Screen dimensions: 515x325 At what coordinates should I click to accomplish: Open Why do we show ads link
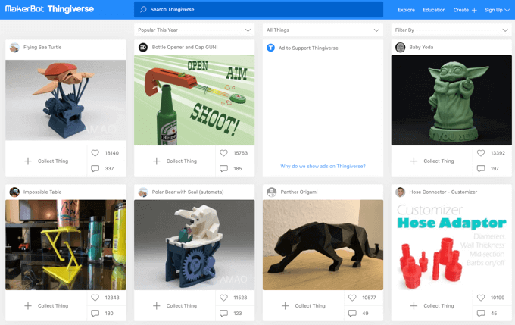(x=323, y=166)
